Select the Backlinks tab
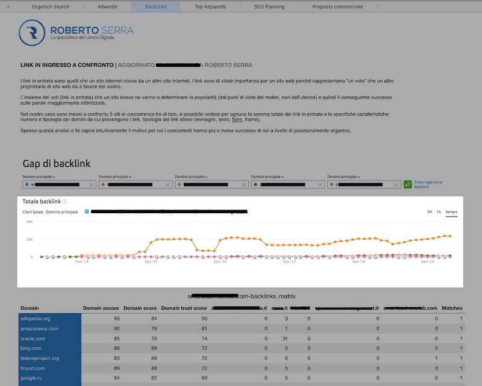 point(156,7)
